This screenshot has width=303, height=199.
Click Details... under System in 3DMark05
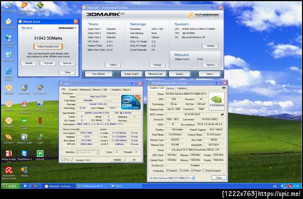(211, 46)
